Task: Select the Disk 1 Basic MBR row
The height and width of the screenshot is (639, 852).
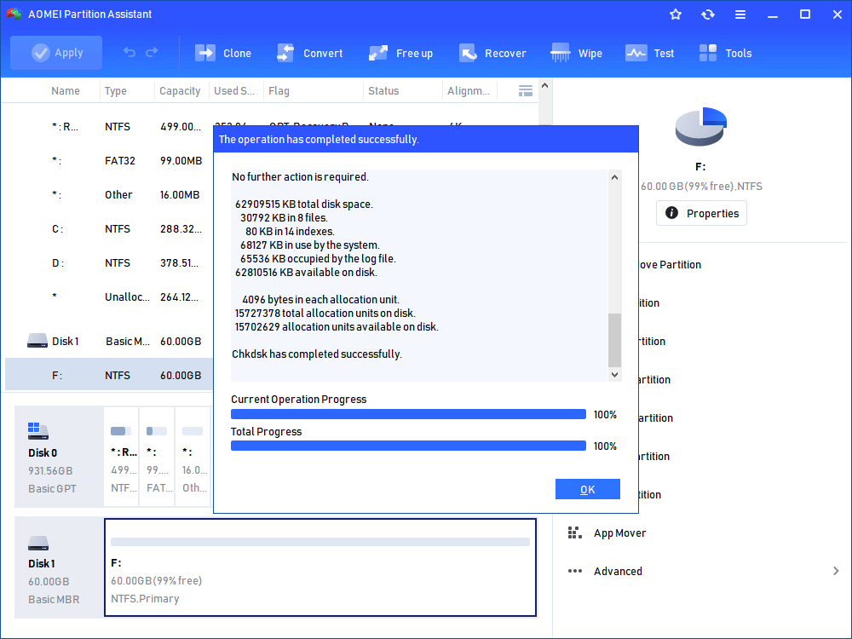Action: [109, 342]
